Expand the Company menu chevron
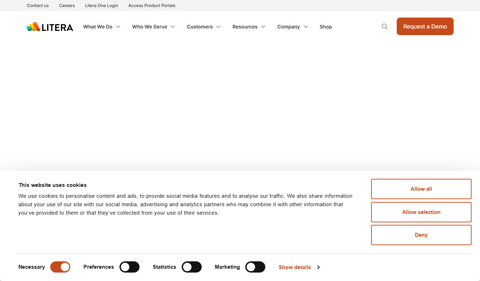 coord(306,27)
